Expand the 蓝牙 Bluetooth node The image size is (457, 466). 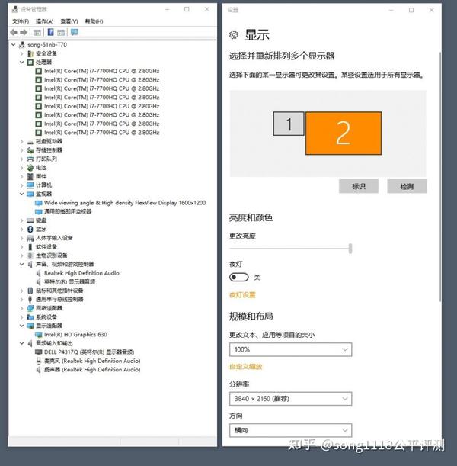coord(21,229)
